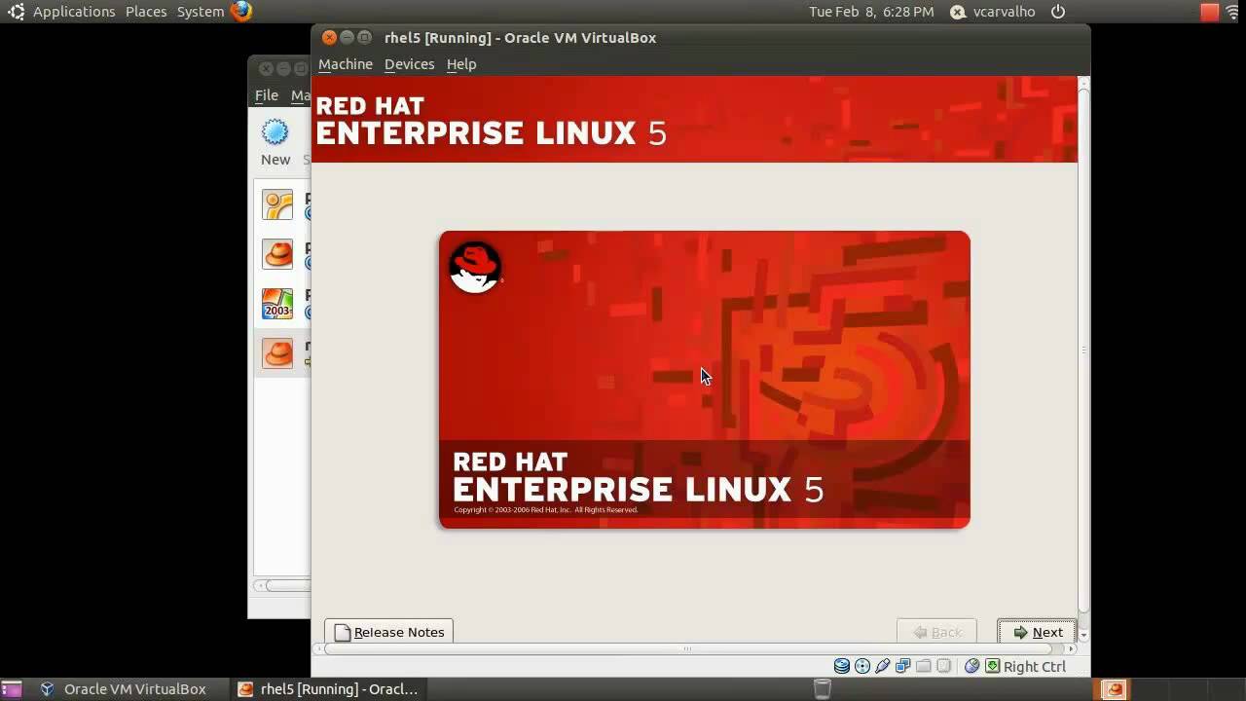1246x701 pixels.
Task: Click the New label in VirtualBox Manager toolbar
Action: (275, 160)
